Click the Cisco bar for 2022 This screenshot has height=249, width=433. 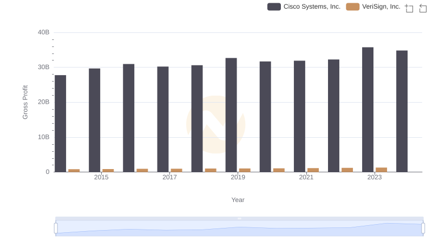click(x=333, y=116)
